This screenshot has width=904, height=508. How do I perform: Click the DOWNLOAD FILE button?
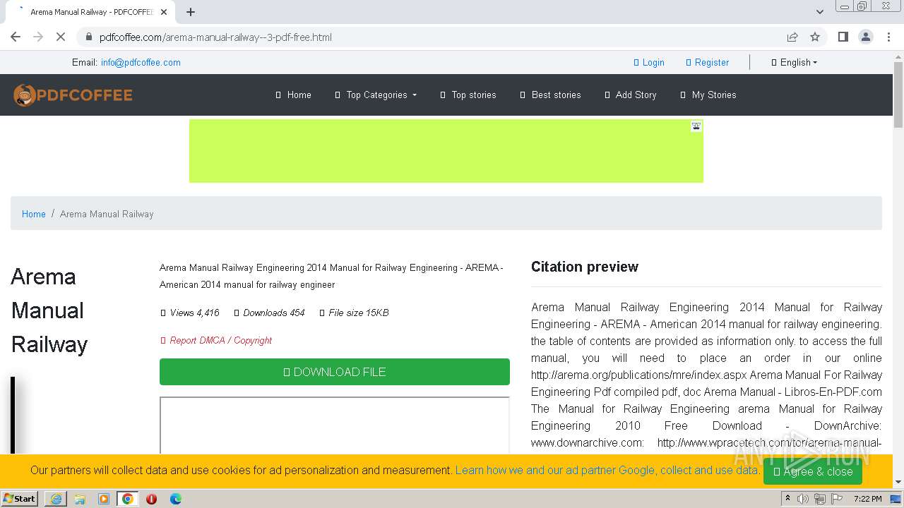coord(335,372)
